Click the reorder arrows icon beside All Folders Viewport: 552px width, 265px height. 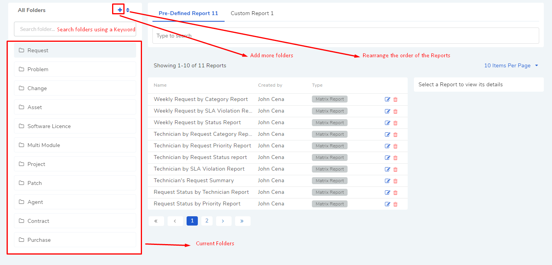click(x=128, y=10)
